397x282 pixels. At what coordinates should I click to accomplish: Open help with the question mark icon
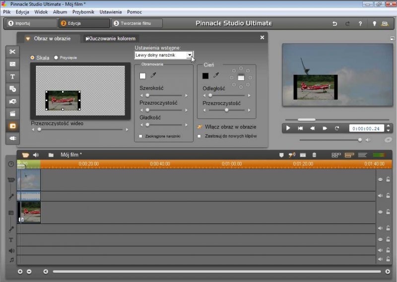tap(360, 23)
